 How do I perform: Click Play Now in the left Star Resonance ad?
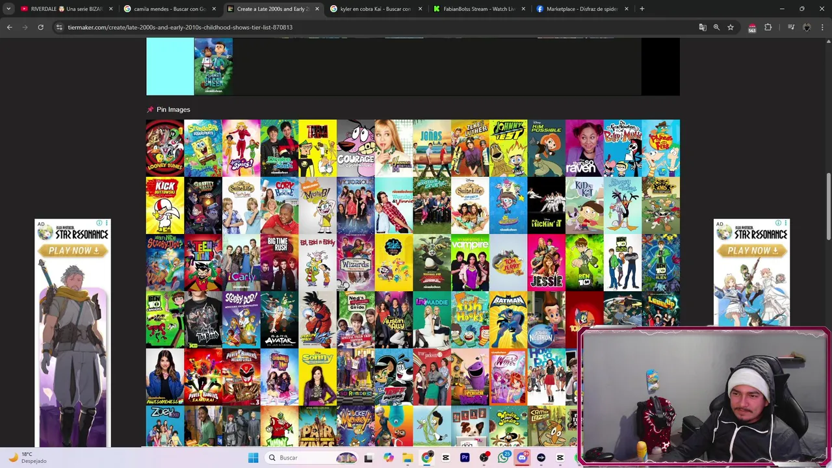pyautogui.click(x=73, y=250)
